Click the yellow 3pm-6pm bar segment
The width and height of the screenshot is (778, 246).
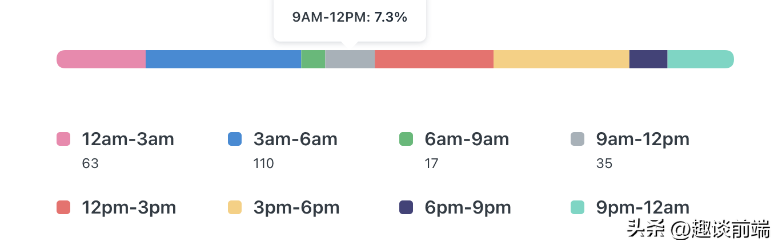[x=561, y=59]
